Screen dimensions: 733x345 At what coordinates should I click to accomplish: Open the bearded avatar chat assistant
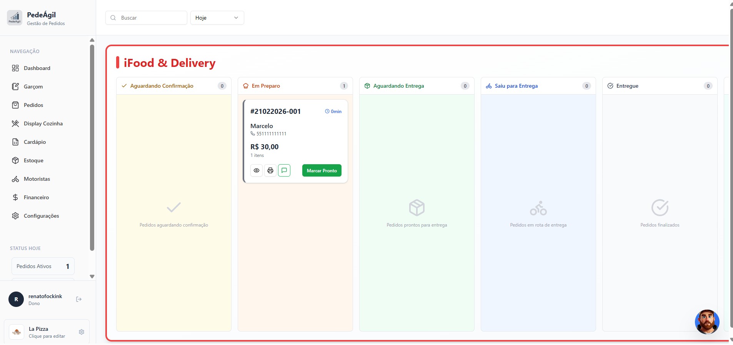point(706,322)
